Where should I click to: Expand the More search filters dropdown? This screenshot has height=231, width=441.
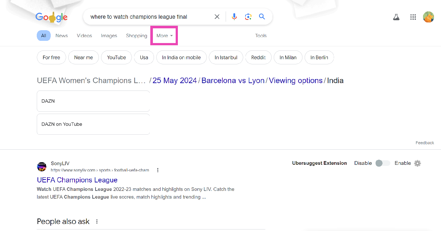click(x=164, y=36)
